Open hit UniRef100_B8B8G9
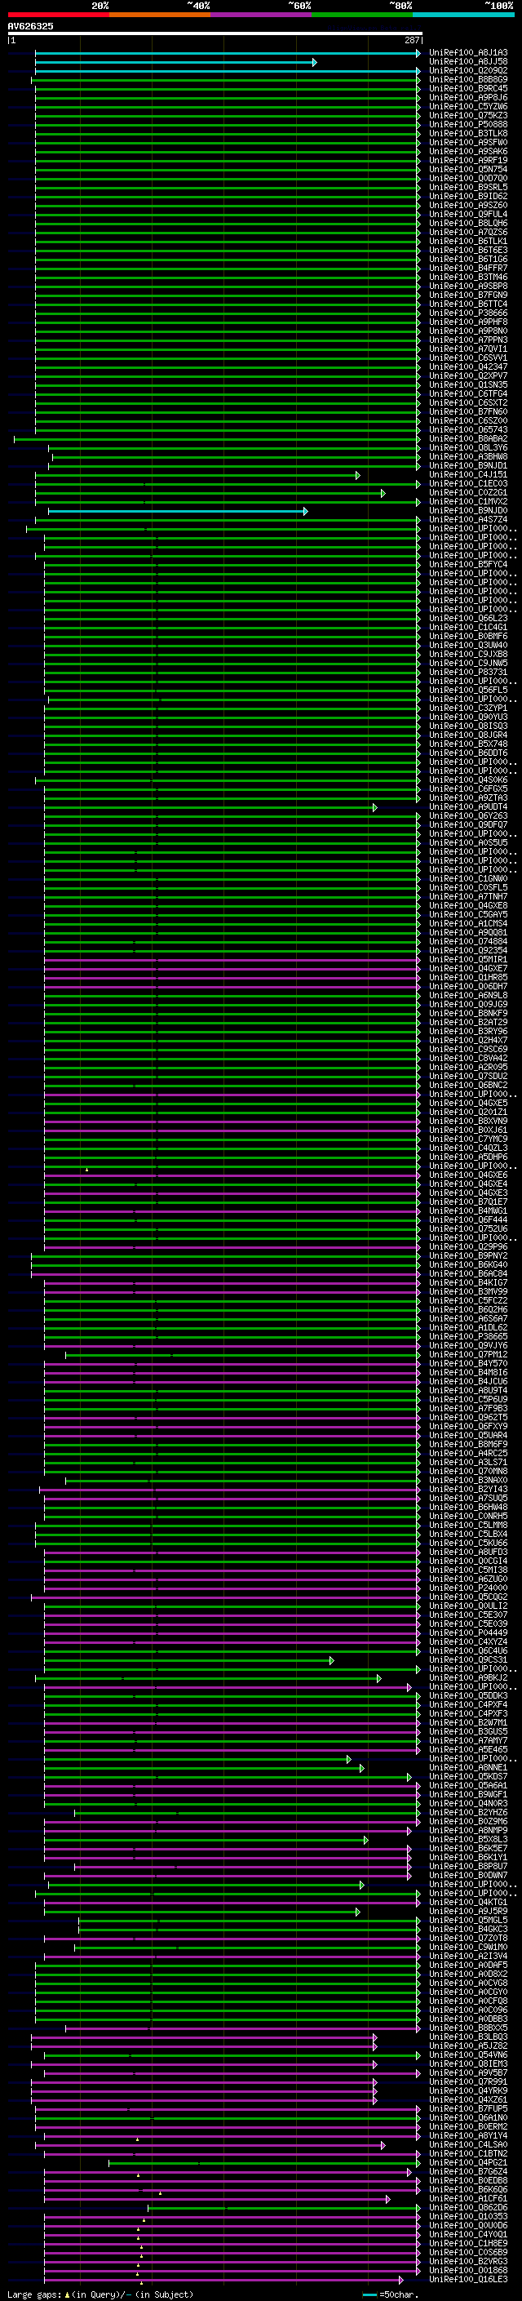The width and height of the screenshot is (522, 2301). [x=468, y=80]
